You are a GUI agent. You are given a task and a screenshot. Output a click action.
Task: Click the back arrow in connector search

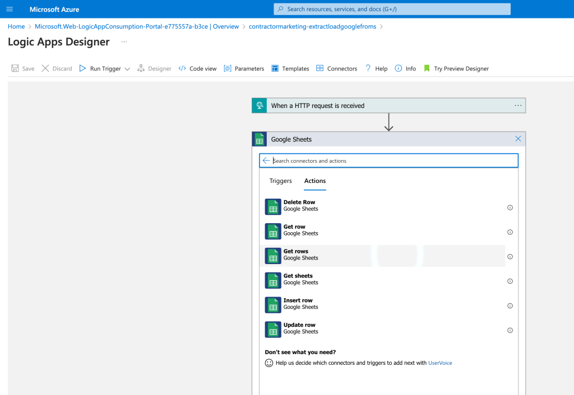tap(266, 161)
